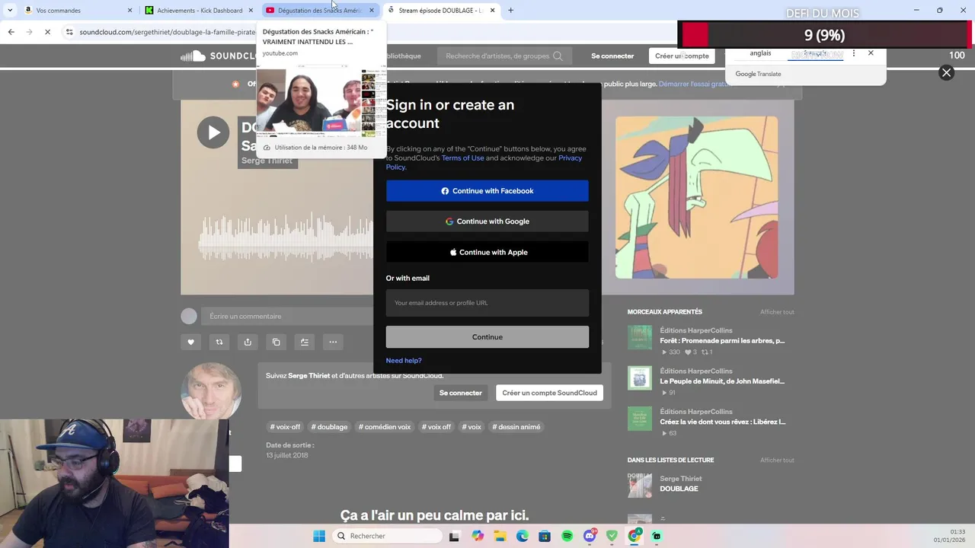Close the Google Translate popup
Viewport: 975px width, 548px height.
click(871, 53)
